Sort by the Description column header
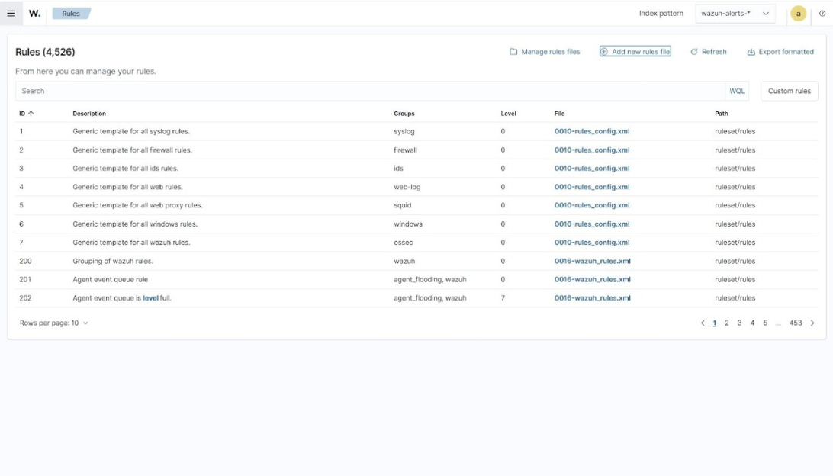 [89, 114]
